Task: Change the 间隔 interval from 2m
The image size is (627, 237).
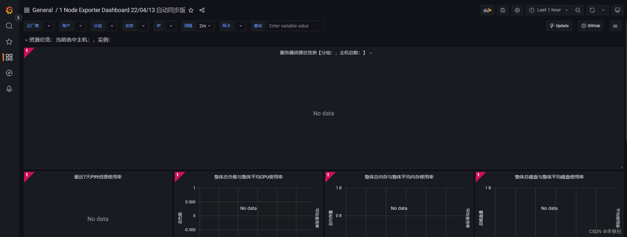Action: click(x=205, y=26)
